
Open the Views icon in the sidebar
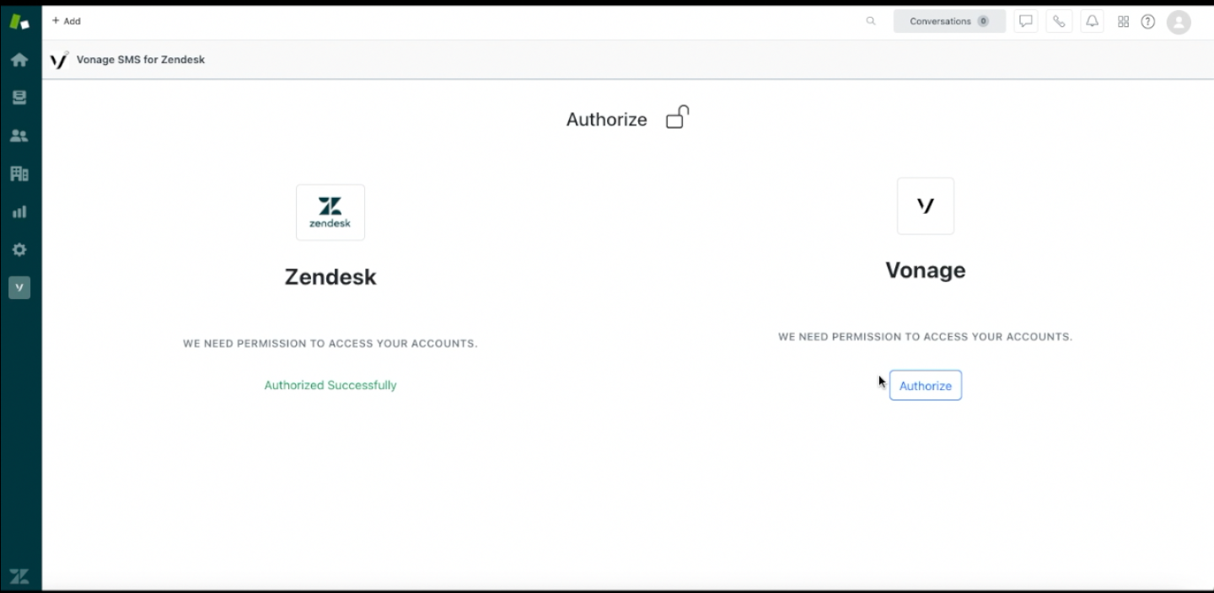pyautogui.click(x=19, y=98)
